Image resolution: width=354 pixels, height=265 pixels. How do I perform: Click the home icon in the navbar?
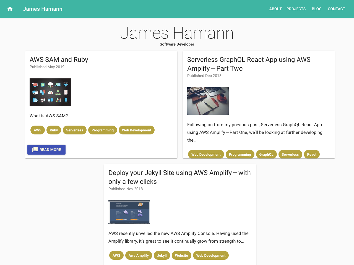[10, 9]
